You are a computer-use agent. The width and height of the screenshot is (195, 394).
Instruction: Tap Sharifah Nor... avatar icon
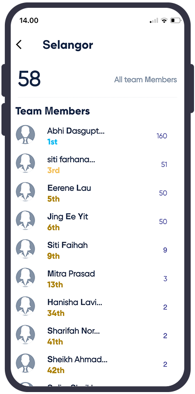coord(25,335)
